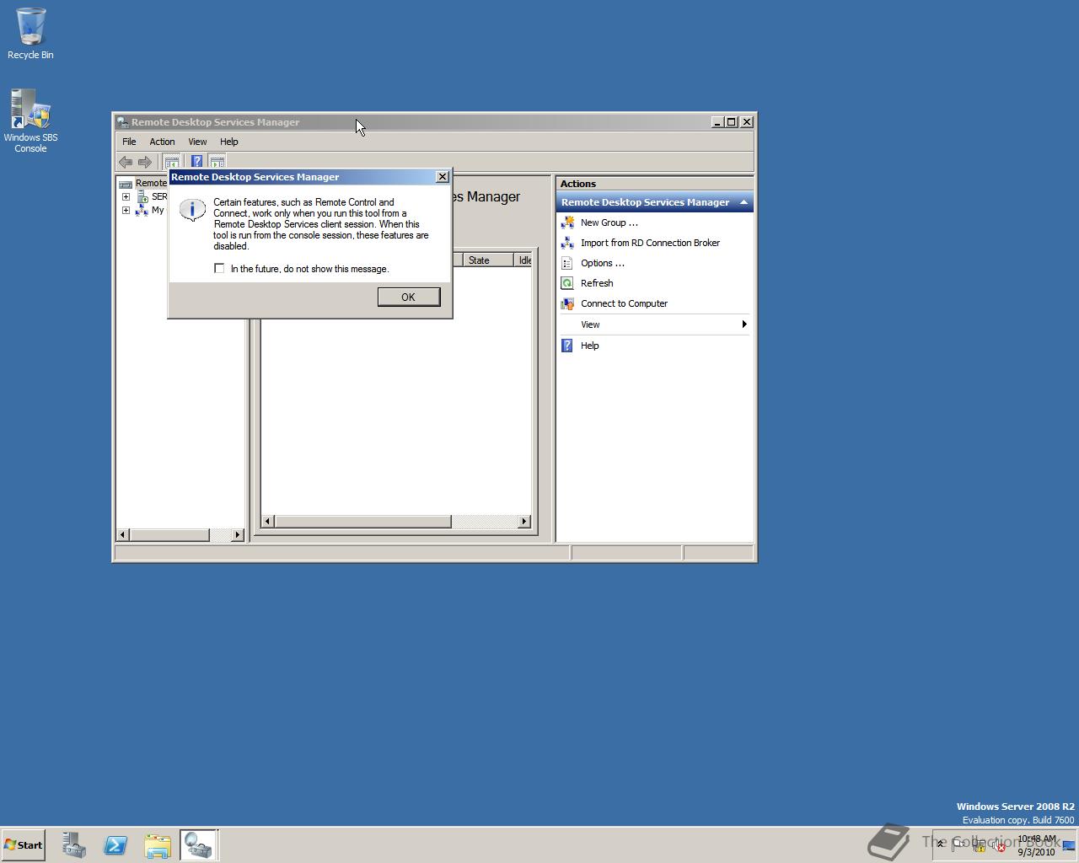Select the My Group icon in the tree
The height and width of the screenshot is (863, 1079).
pyautogui.click(x=142, y=210)
